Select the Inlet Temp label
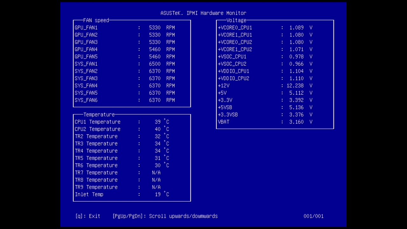The height and width of the screenshot is (229, 407). (x=89, y=194)
